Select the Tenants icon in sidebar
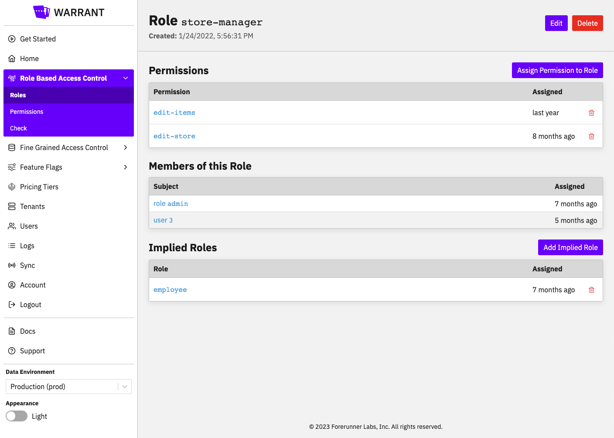Screen dimensions: 614x438 coord(12,206)
